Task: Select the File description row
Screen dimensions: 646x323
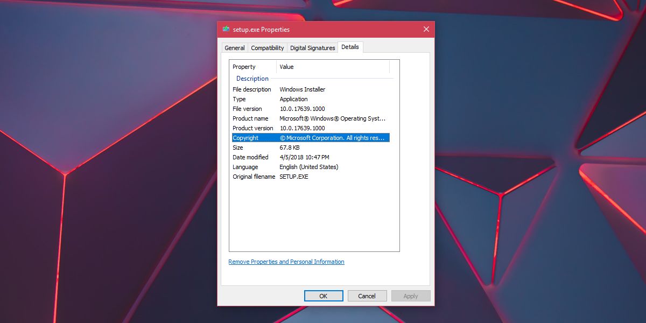Action: point(311,89)
